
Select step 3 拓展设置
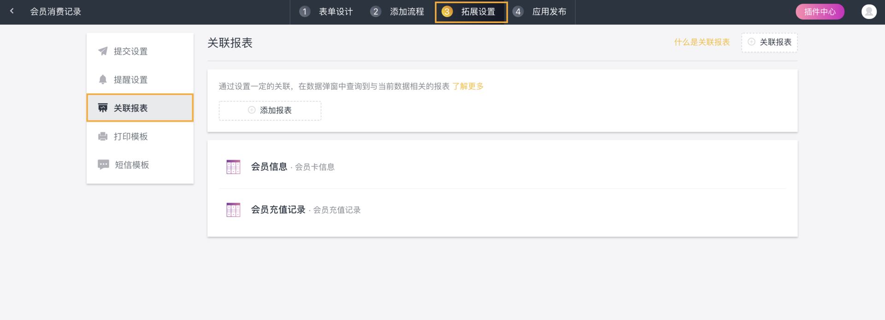(471, 12)
